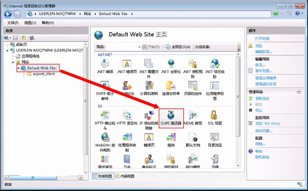Expand the aspnet_client folder arrow
This screenshot has height=191, width=308.
click(x=24, y=74)
